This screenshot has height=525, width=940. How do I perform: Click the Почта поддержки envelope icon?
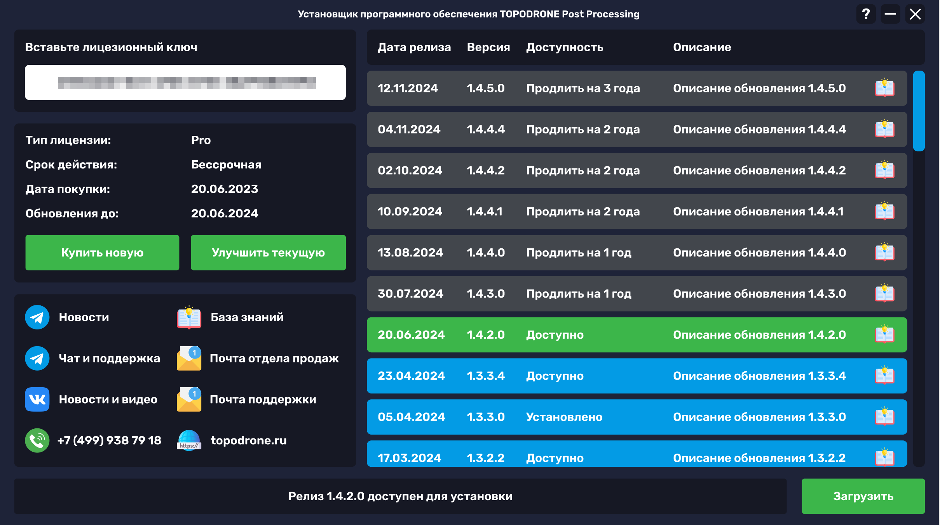pos(189,399)
